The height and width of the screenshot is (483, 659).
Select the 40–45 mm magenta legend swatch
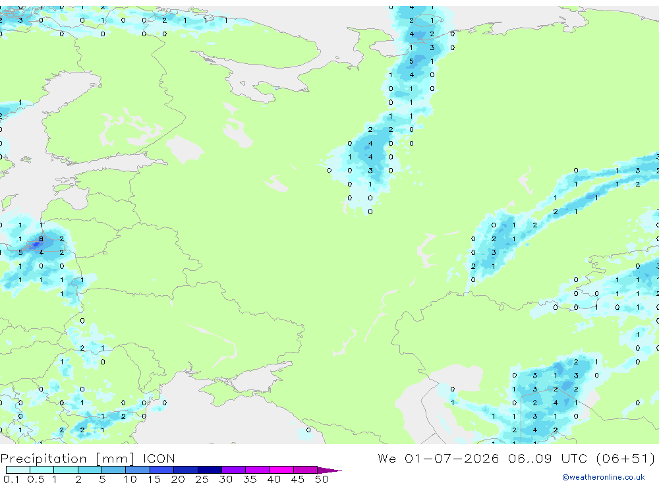tap(281, 470)
